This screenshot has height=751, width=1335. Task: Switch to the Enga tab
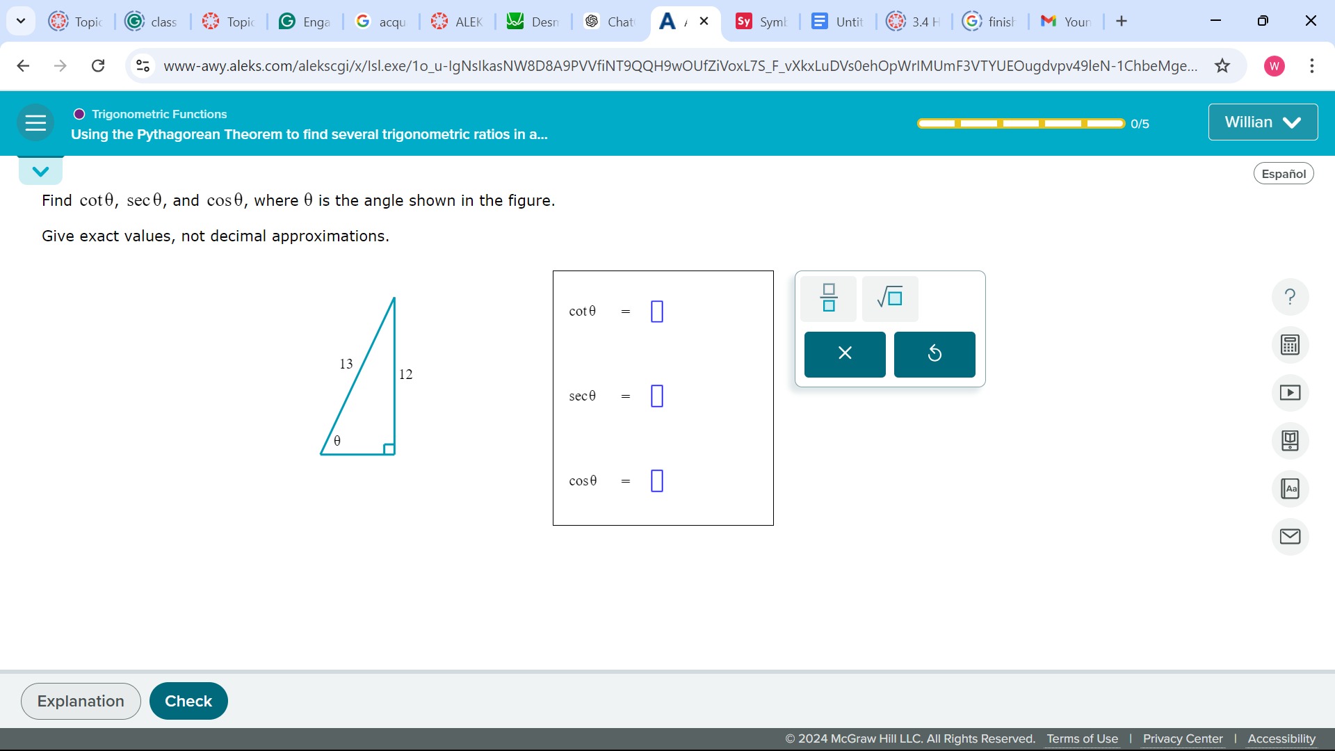305,22
